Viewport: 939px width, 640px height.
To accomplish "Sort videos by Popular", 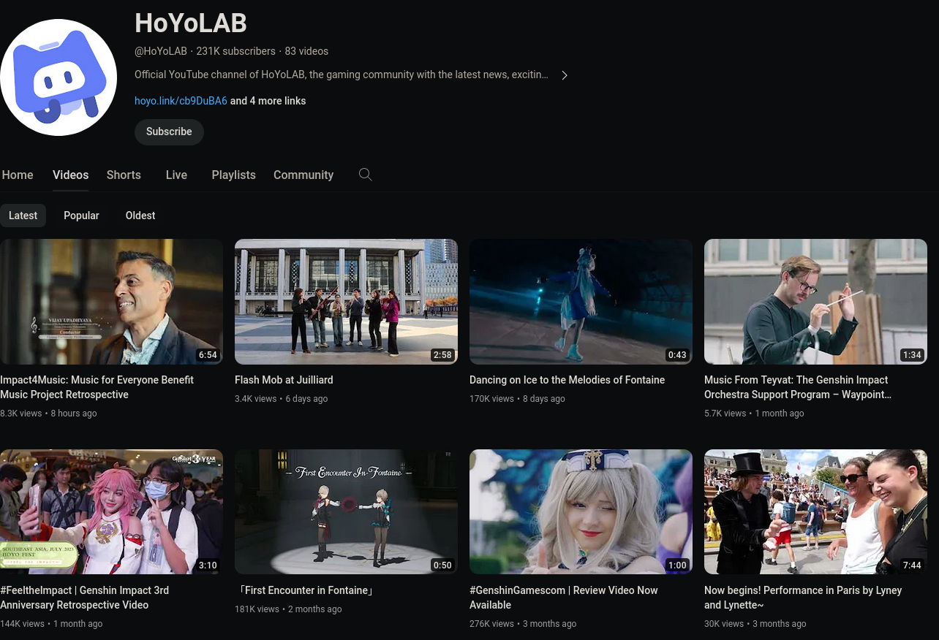I will (x=81, y=216).
